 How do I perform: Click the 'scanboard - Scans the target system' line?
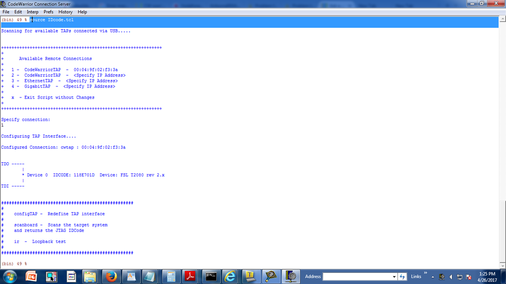61,225
